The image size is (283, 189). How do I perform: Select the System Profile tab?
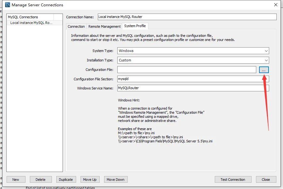point(135,26)
